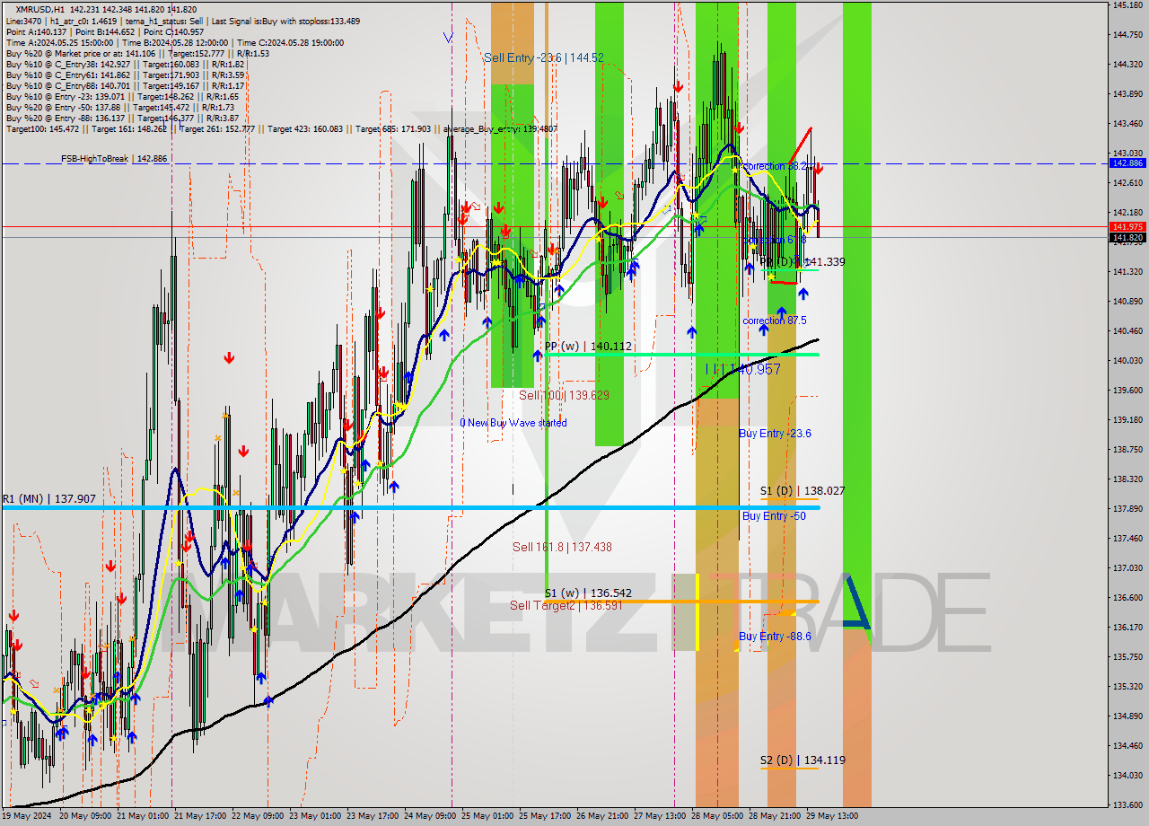1149x826 pixels.
Task: Select 'Buy %10 @ Entry -23: 139.071' line
Action: pos(122,96)
